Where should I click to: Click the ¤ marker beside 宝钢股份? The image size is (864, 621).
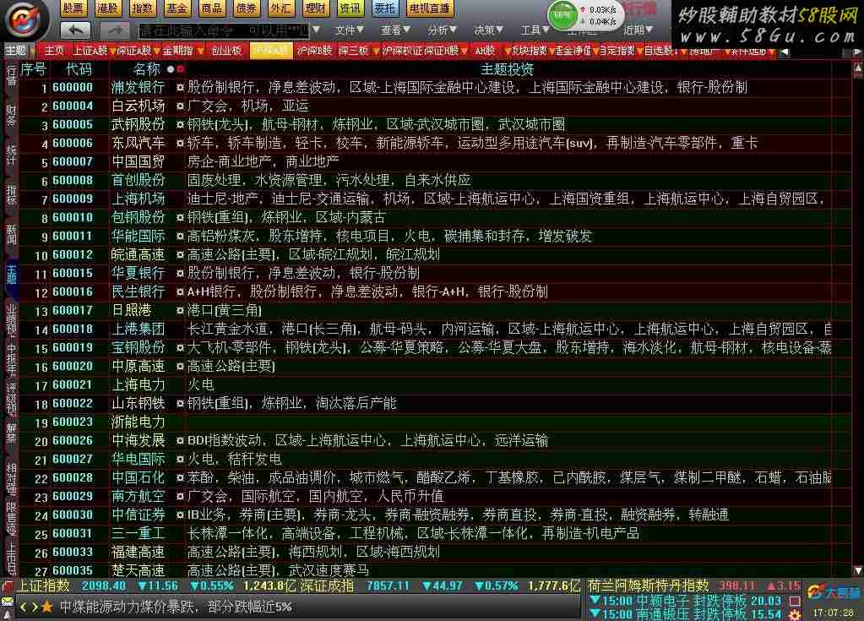click(x=180, y=348)
